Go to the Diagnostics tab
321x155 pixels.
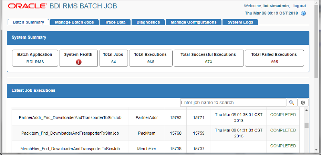pos(148,22)
